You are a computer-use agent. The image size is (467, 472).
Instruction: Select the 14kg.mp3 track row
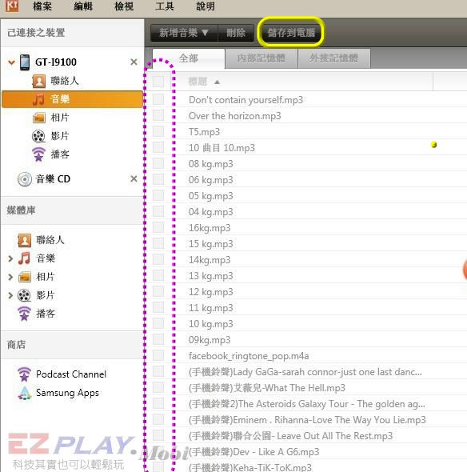click(x=306, y=259)
